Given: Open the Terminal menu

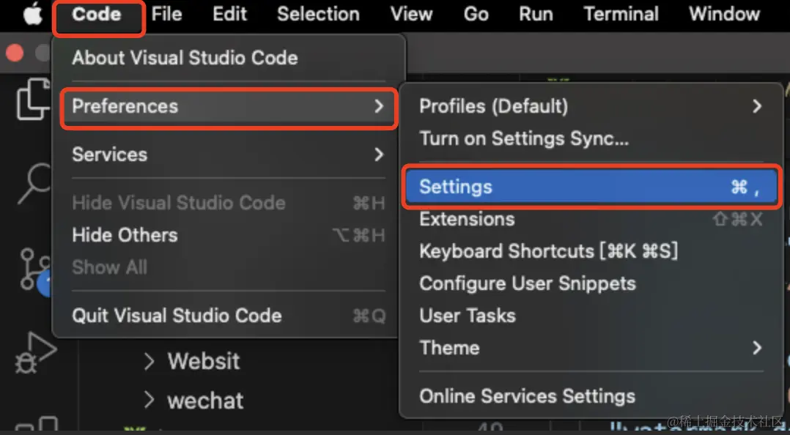Looking at the screenshot, I should pos(621,14).
